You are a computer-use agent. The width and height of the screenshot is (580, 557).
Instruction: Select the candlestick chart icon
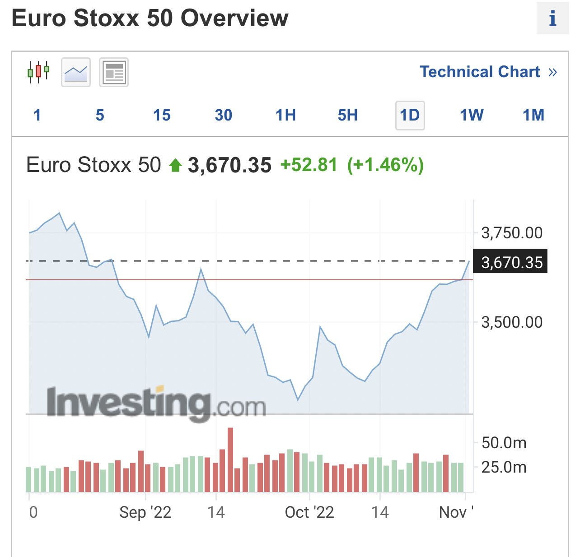point(38,72)
